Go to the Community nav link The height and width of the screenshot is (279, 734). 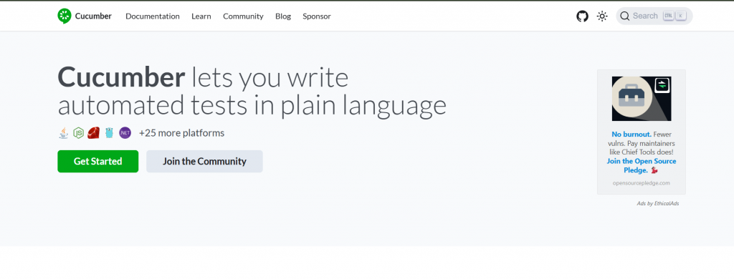coord(243,16)
